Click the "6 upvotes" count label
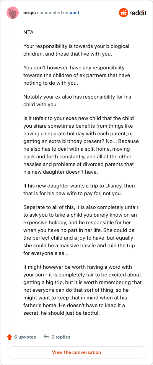 pyautogui.click(x=25, y=337)
